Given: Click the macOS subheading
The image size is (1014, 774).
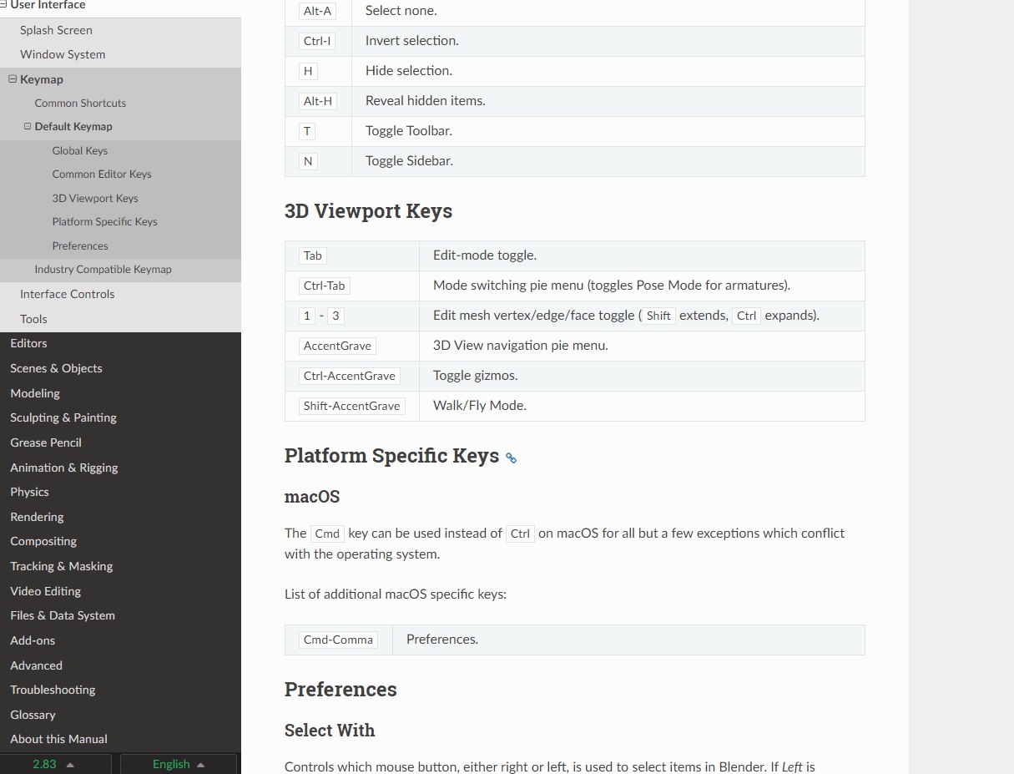Looking at the screenshot, I should [x=312, y=497].
